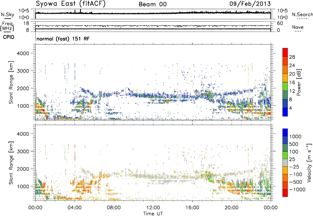
Task: Click the velocity panel 'Slant Range [km]' label
Action: click(11, 163)
